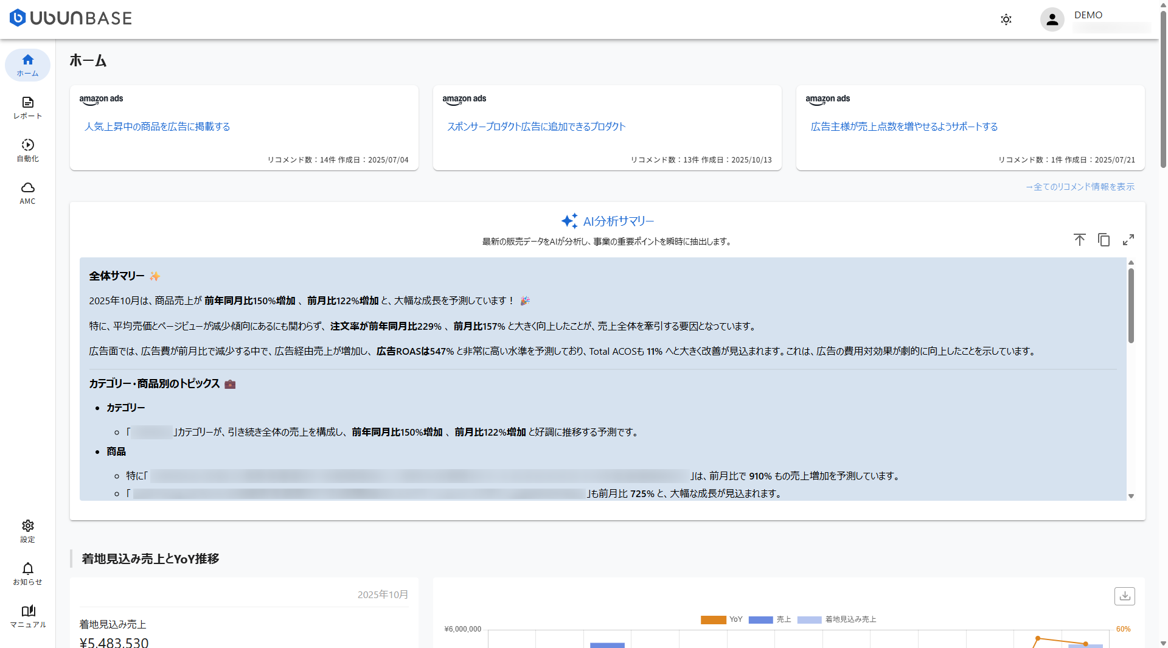Click scroll-to-top arrow icon in AI summary
Image resolution: width=1168 pixels, height=648 pixels.
(1079, 240)
